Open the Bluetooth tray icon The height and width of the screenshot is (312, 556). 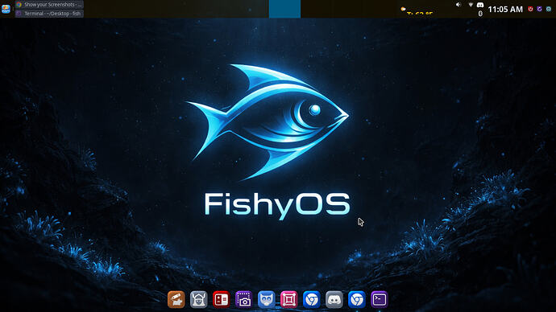(x=480, y=14)
